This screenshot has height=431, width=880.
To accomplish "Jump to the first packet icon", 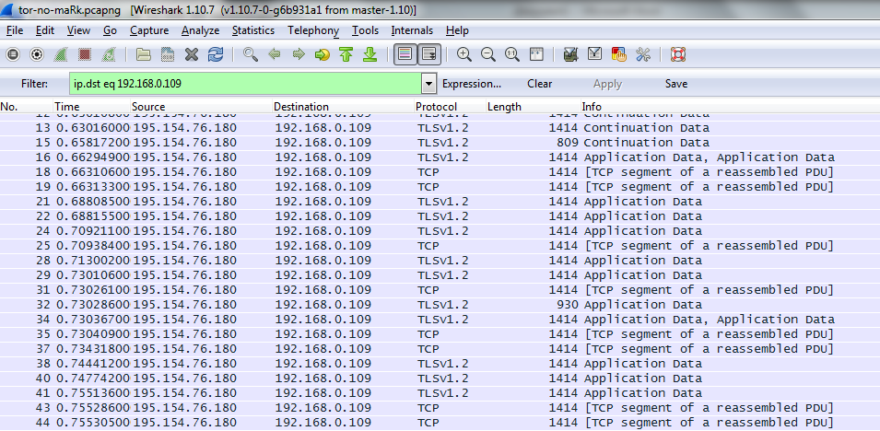I will coord(346,54).
